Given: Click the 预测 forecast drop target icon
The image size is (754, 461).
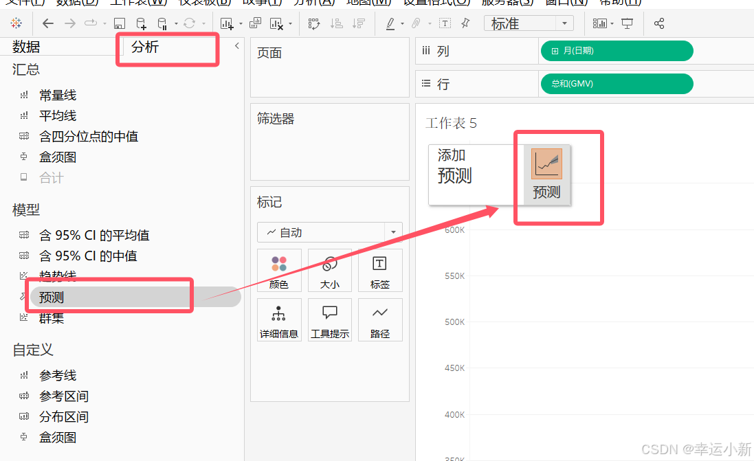Looking at the screenshot, I should [x=546, y=164].
